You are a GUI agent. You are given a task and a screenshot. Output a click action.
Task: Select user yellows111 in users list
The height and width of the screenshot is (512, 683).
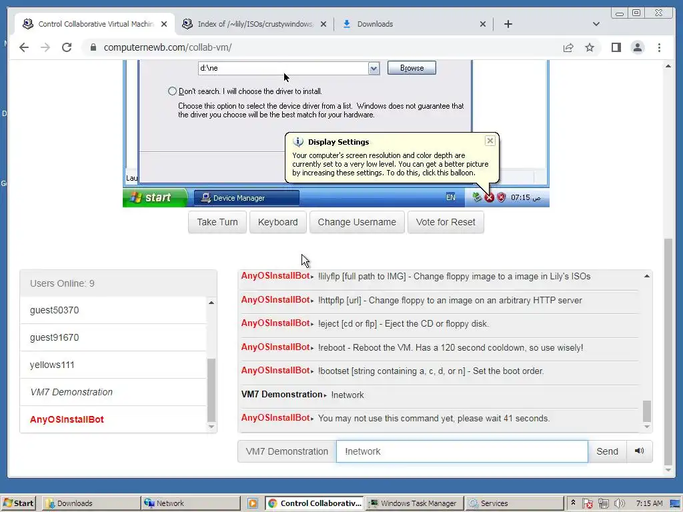113,365
